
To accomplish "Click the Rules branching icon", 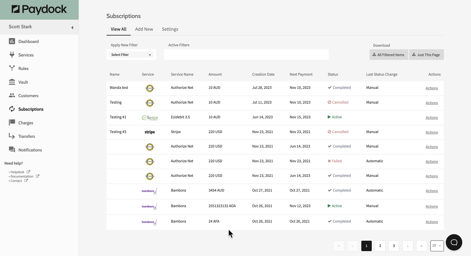I will 12,68.
